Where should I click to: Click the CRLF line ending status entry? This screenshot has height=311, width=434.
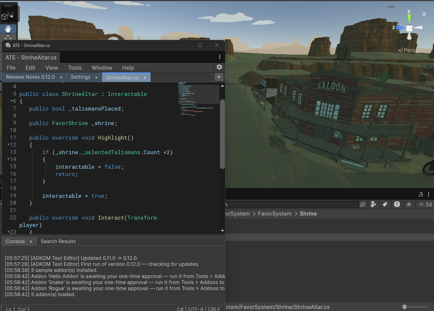(x=214, y=309)
